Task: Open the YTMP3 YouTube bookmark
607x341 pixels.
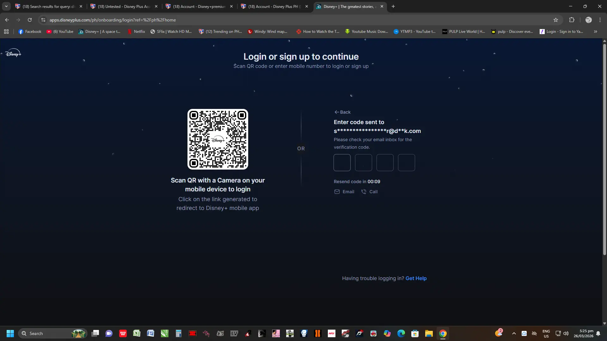Action: click(x=414, y=32)
